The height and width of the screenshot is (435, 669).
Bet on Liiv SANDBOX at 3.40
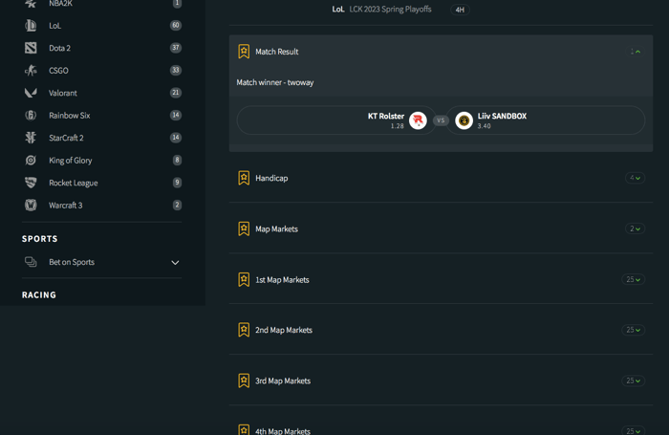click(546, 120)
